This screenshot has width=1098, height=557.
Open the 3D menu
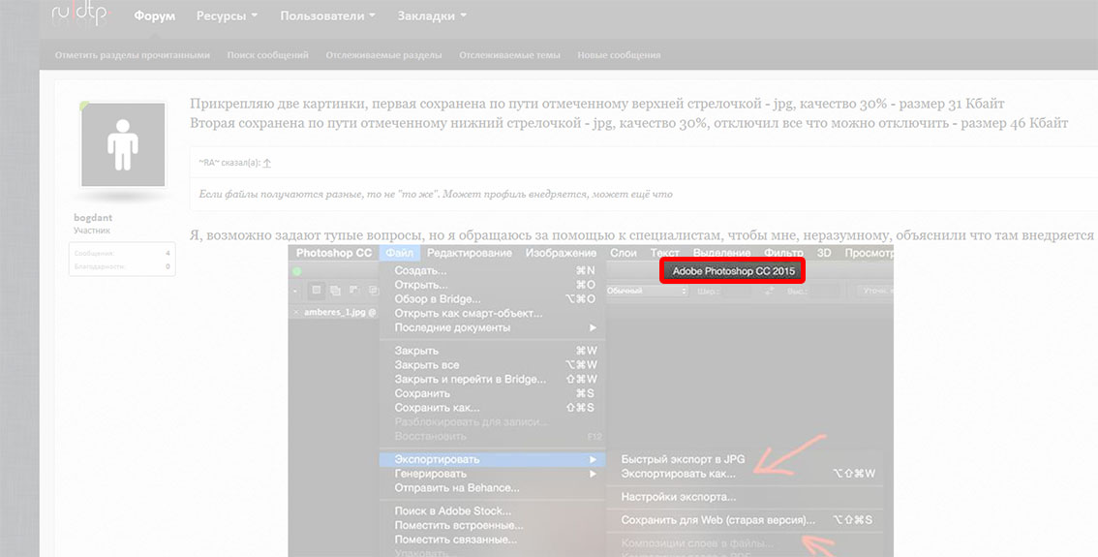coord(824,253)
